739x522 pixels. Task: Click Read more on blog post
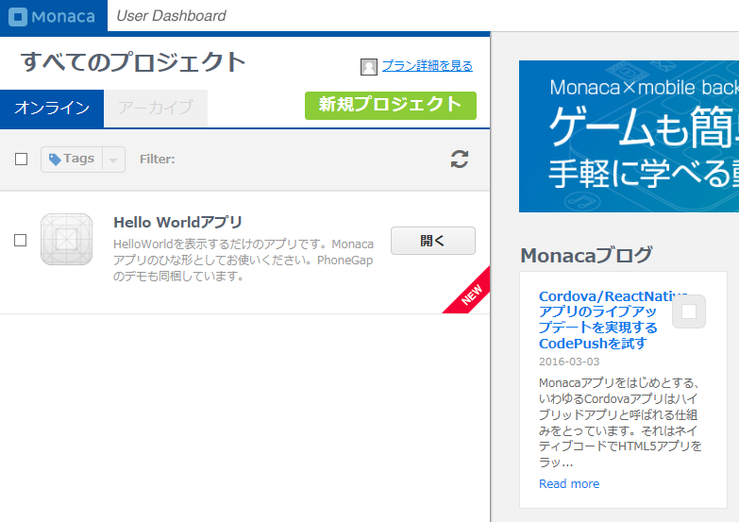569,484
